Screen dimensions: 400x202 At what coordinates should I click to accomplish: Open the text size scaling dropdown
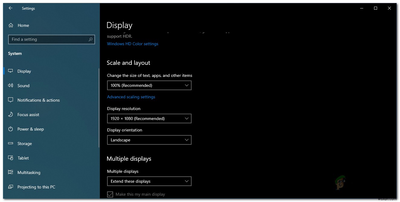click(x=149, y=85)
